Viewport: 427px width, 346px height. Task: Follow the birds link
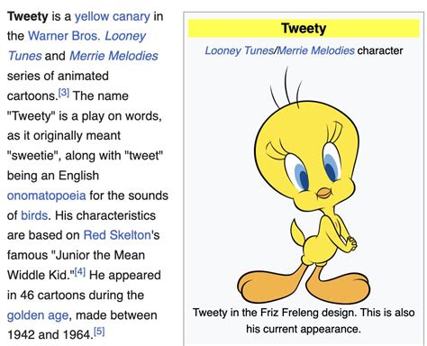tap(34, 215)
